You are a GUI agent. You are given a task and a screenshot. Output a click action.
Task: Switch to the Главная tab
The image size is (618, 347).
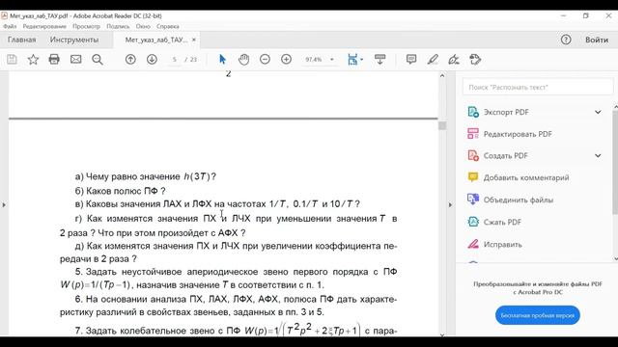tap(21, 40)
